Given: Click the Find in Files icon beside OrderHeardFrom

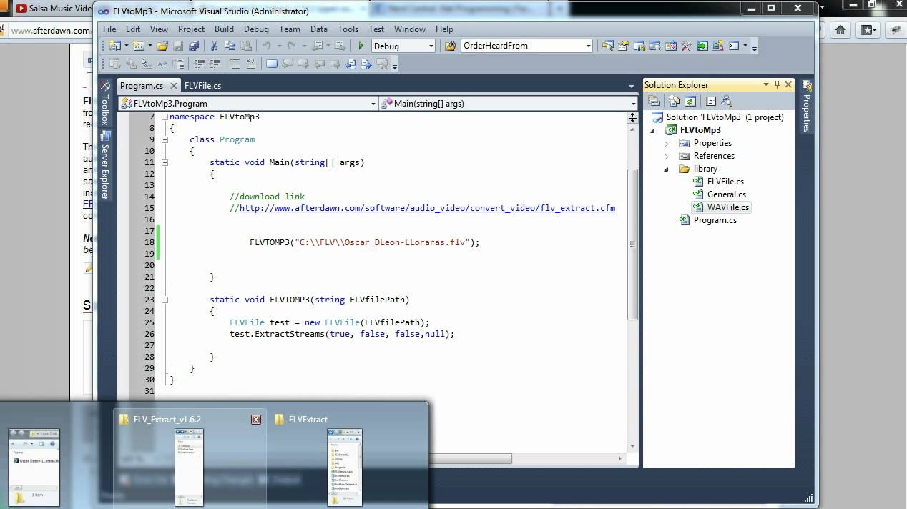Looking at the screenshot, I should pyautogui.click(x=450, y=46).
